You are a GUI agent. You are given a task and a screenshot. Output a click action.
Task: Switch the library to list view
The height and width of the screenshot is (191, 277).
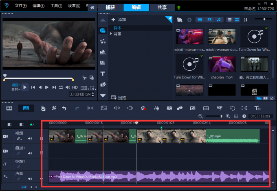(x=230, y=20)
